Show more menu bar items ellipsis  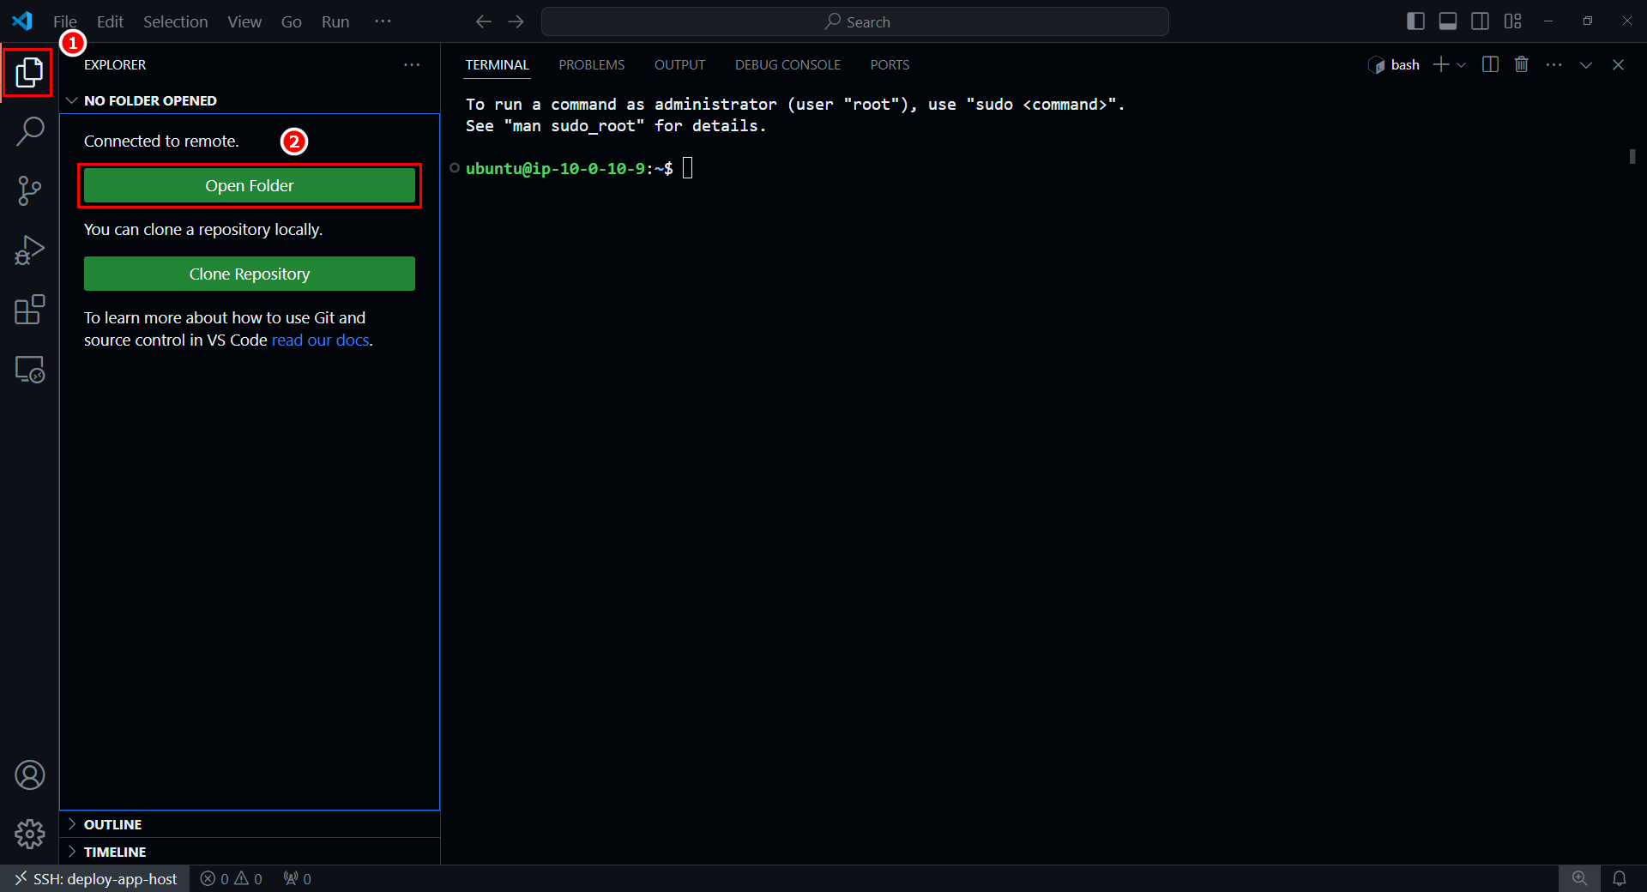click(383, 21)
